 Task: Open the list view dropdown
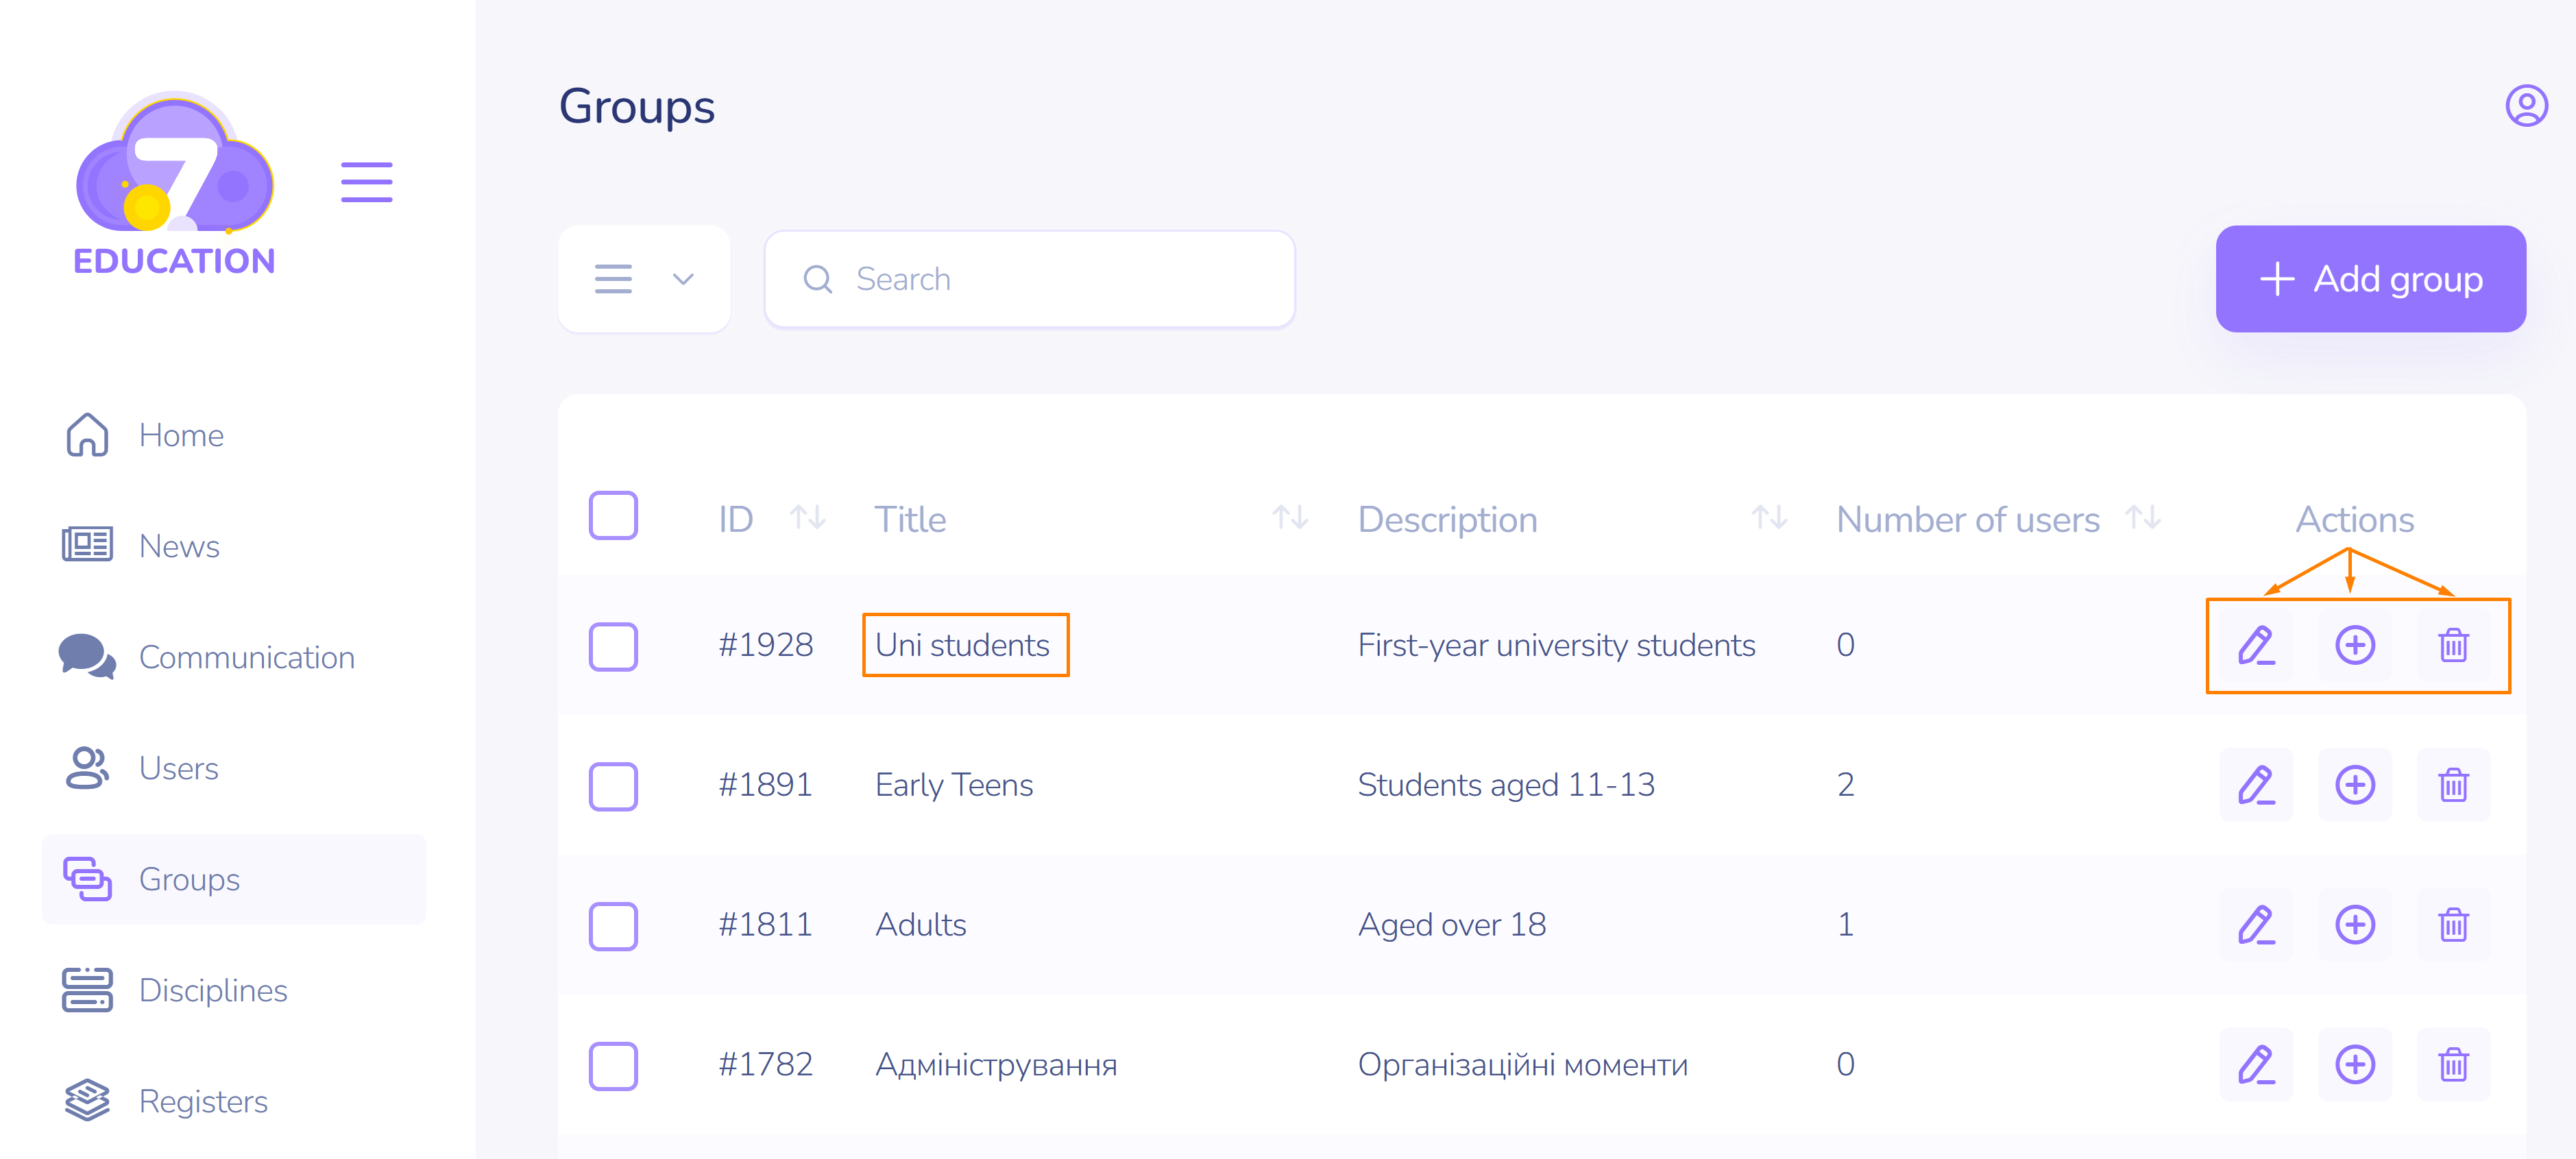(x=644, y=279)
